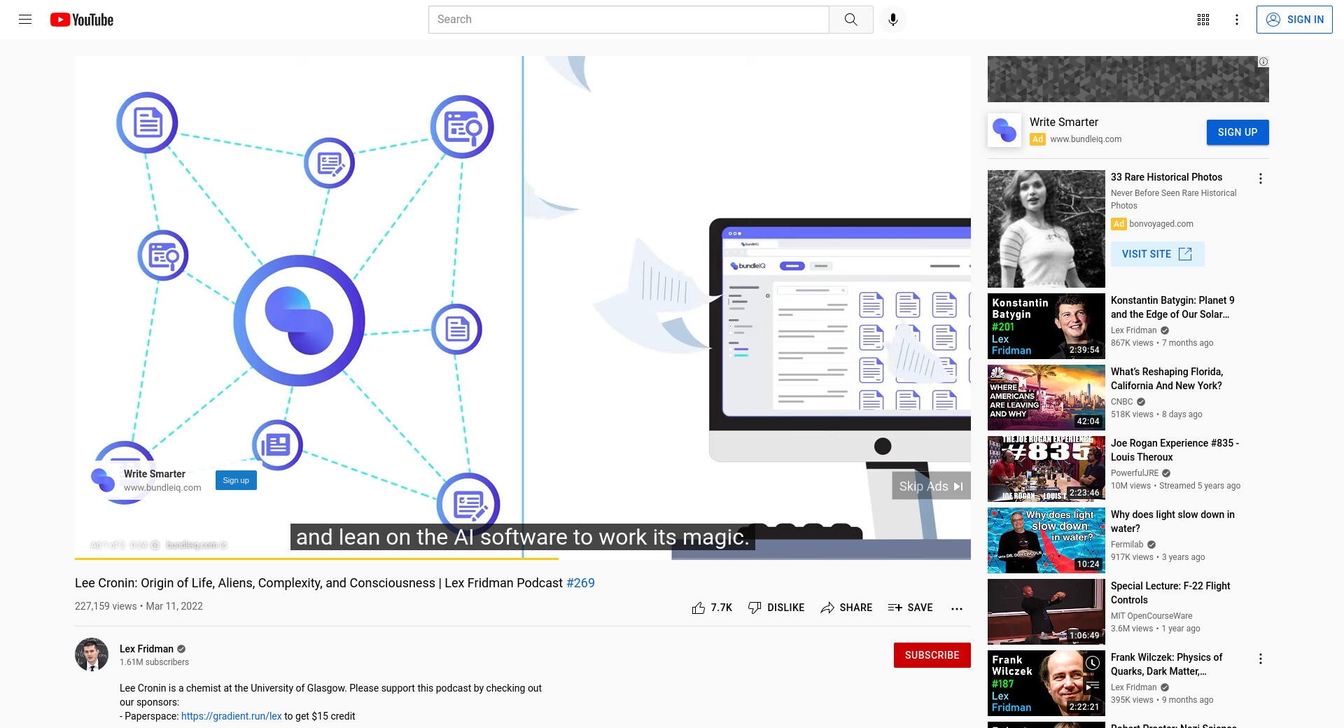Skip Ads in the video player
The image size is (1344, 728).
pos(931,486)
